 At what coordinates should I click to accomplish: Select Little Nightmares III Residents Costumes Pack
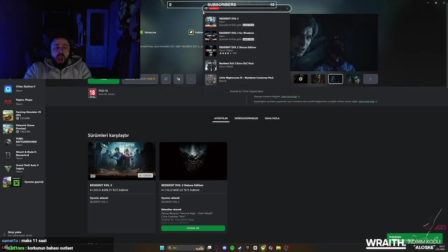click(247, 79)
